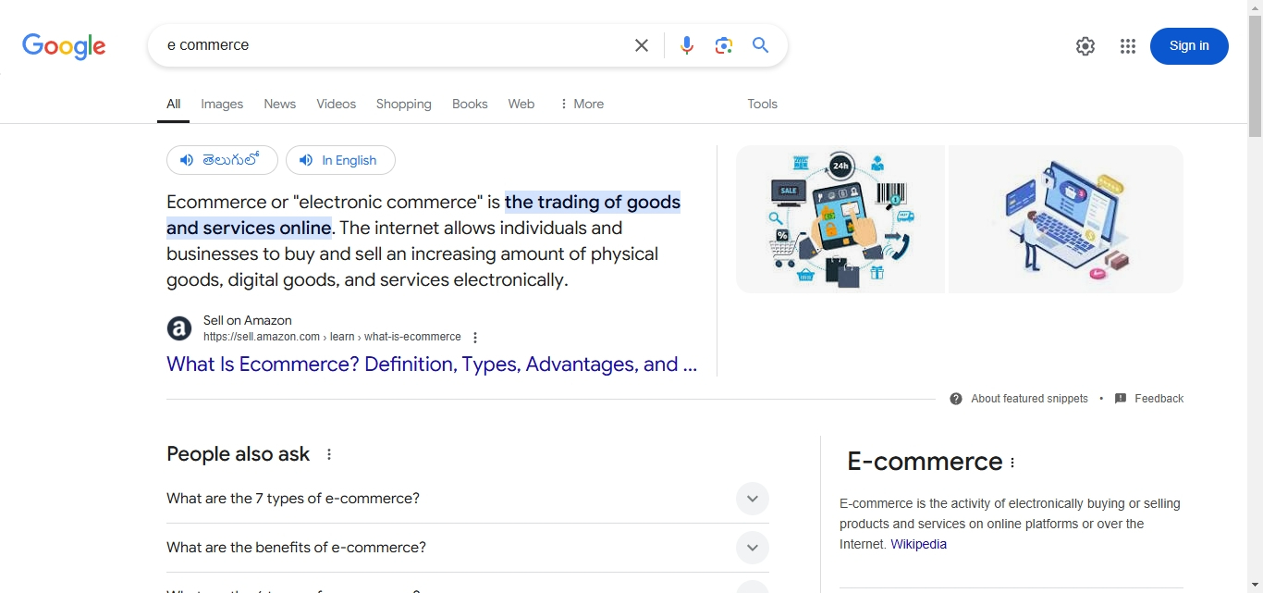Expand "What are the benefits of e-commerce?"
The width and height of the screenshot is (1263, 593).
coord(468,548)
